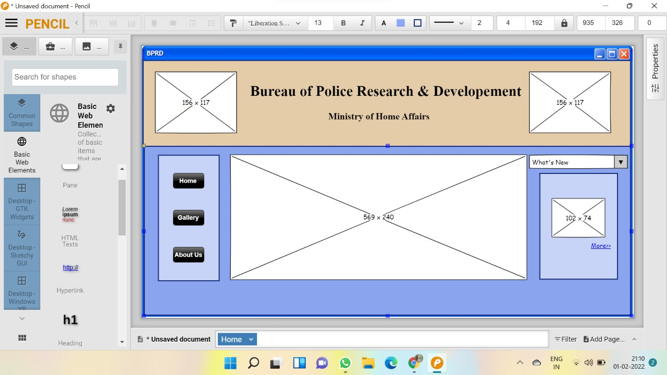Click the About Us button in the mockup
Screen dimensions: 667x375
pos(188,255)
